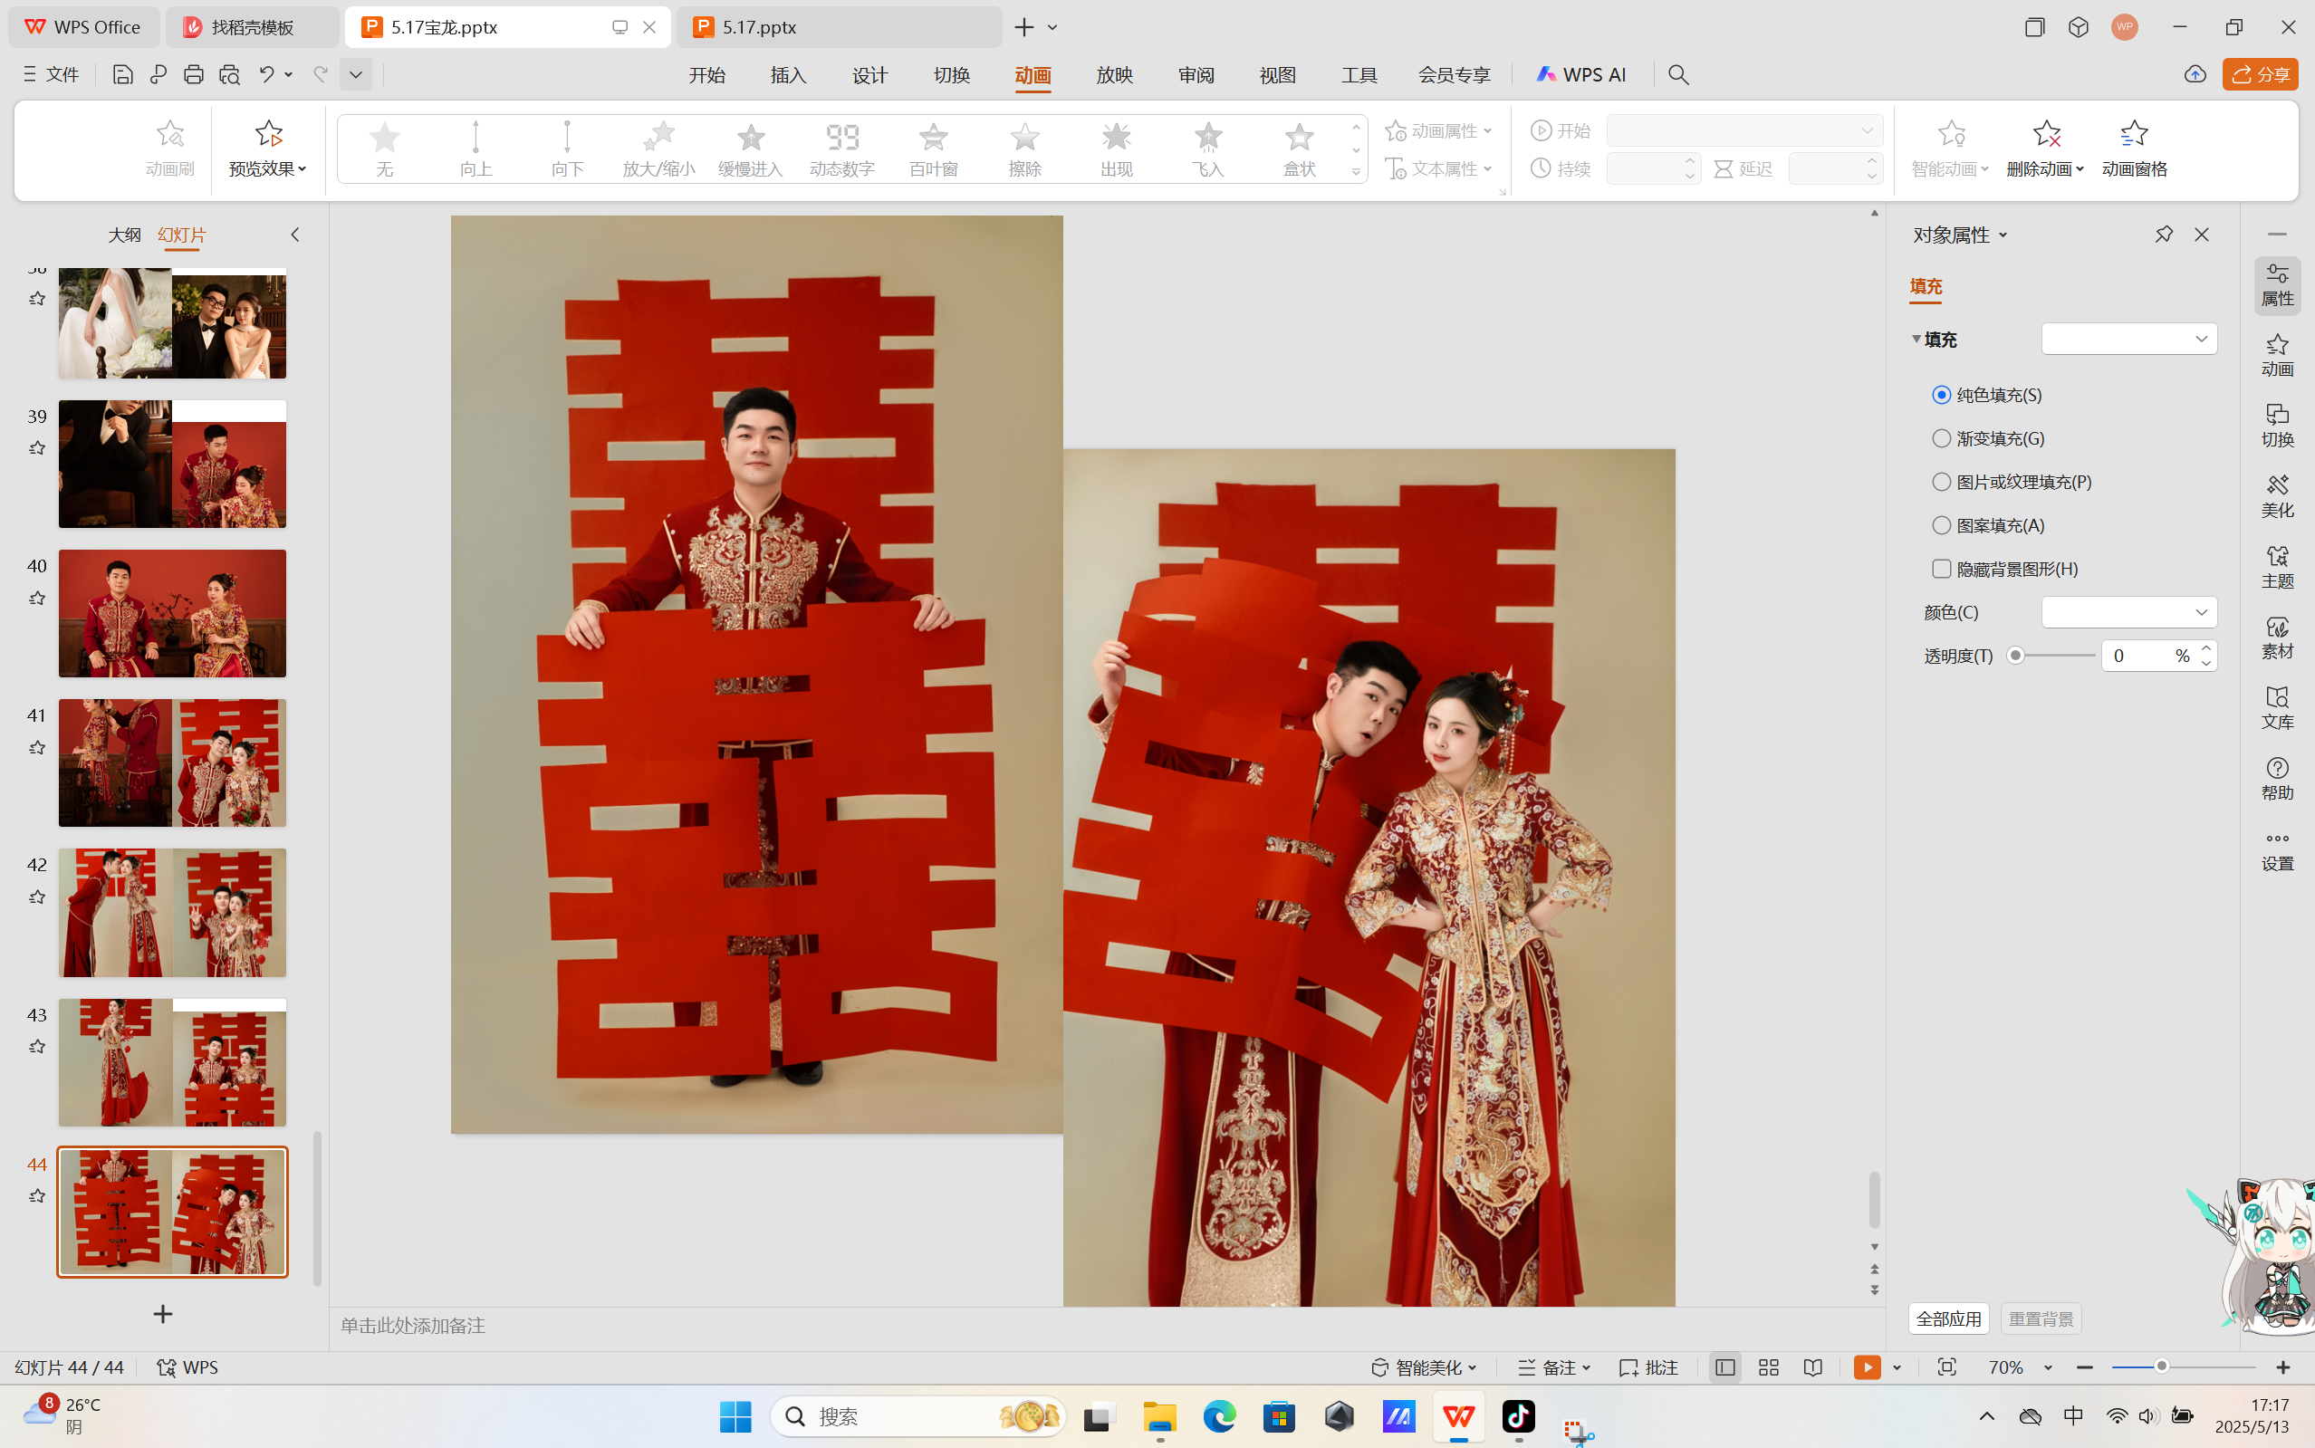Click the print icon in quick toolbar
The height and width of the screenshot is (1448, 2315).
tap(194, 74)
